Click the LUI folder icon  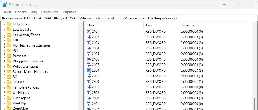pos(9,40)
